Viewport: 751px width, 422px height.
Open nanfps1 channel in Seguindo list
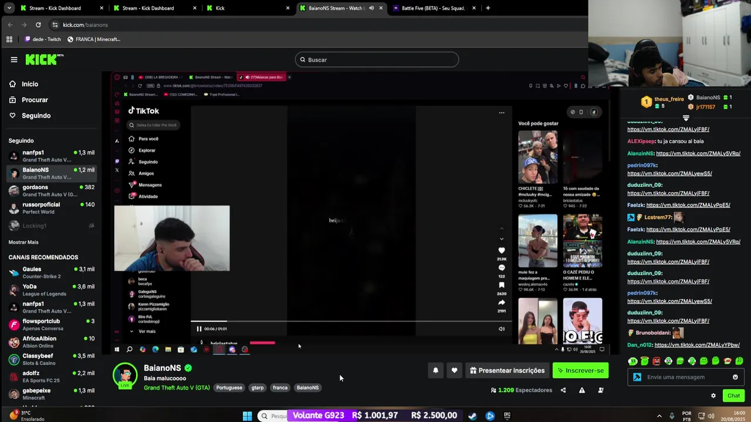(52, 156)
